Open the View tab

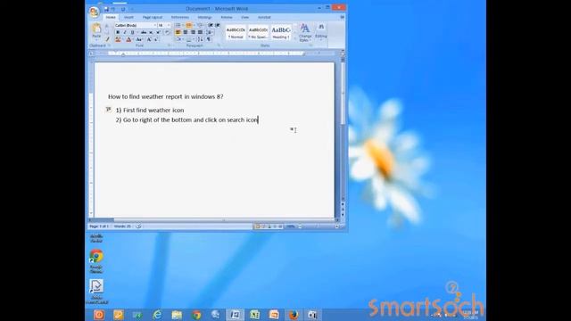coord(245,17)
